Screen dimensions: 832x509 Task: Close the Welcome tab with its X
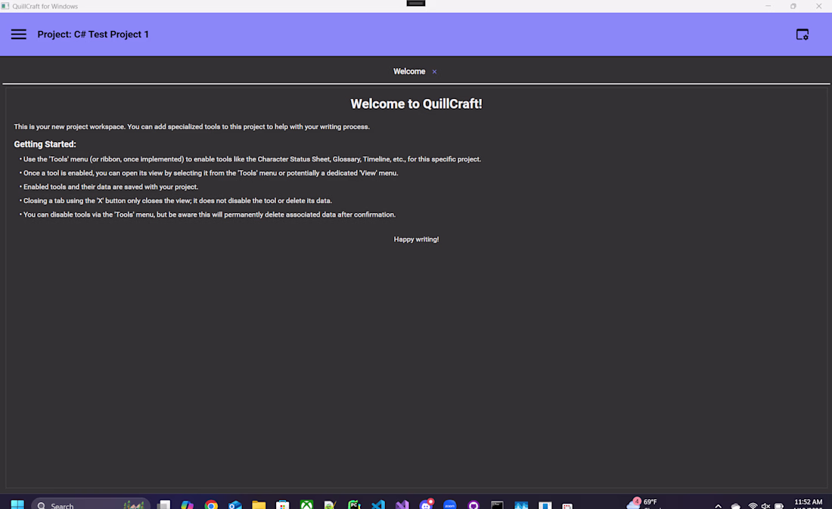434,72
